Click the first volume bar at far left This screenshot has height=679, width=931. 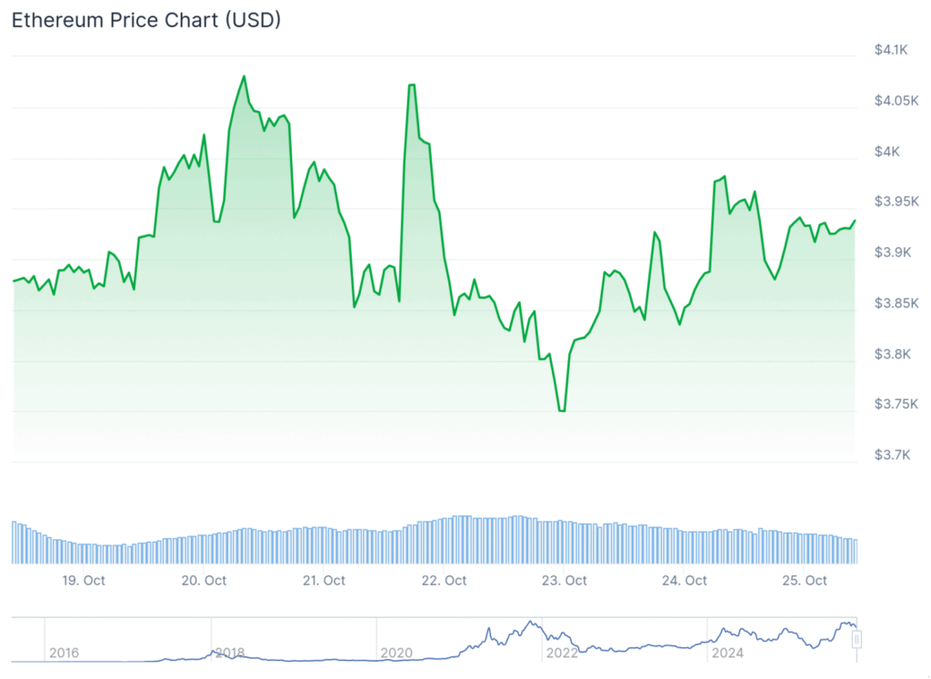pyautogui.click(x=14, y=543)
